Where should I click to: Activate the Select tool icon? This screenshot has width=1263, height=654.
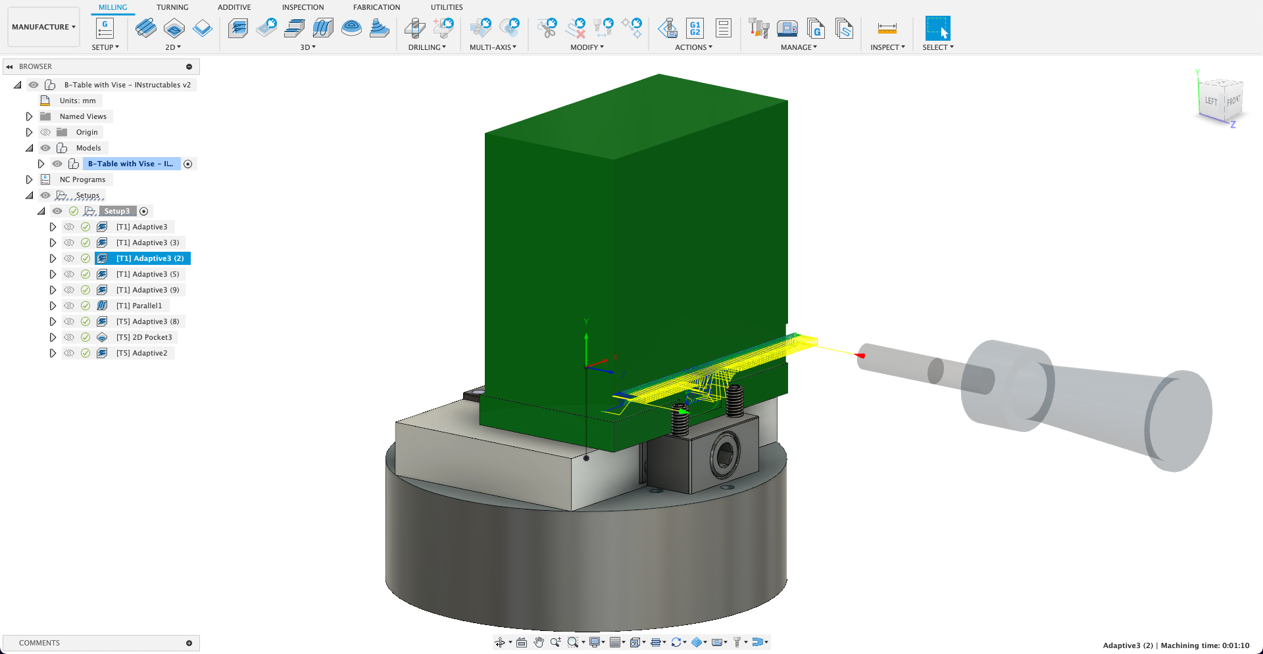(937, 28)
